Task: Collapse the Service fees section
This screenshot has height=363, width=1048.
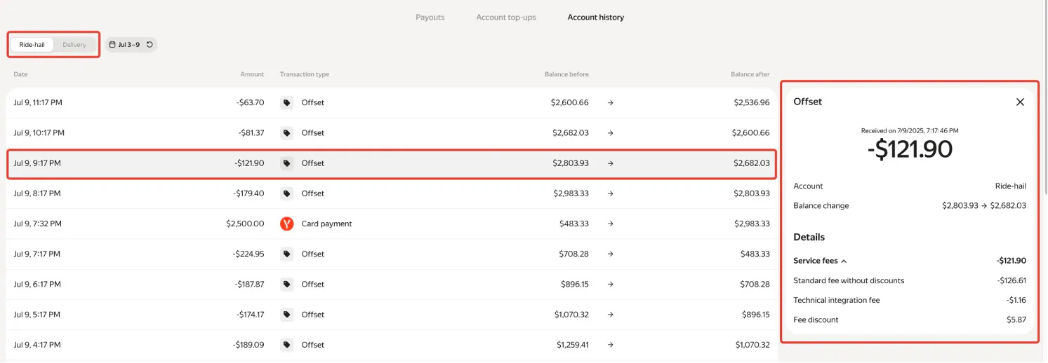Action: coord(820,261)
